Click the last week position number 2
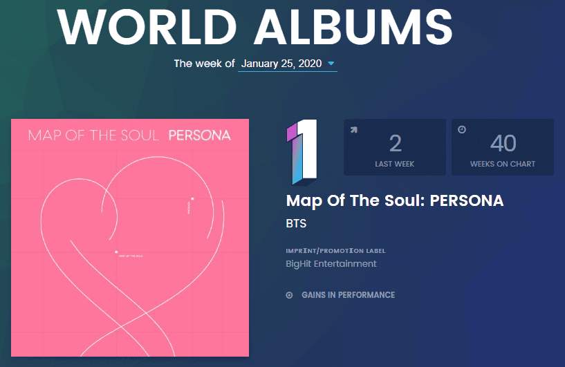 pos(395,143)
